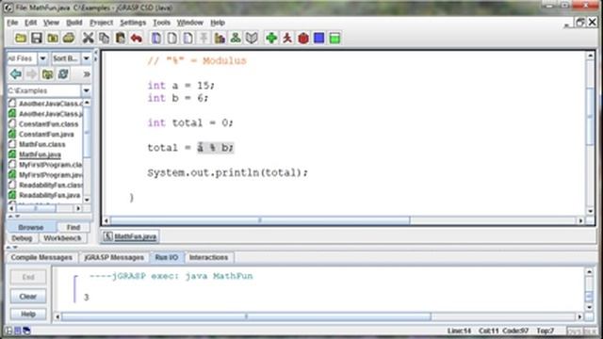
Task: Go back with green left arrow
Action: (16, 73)
